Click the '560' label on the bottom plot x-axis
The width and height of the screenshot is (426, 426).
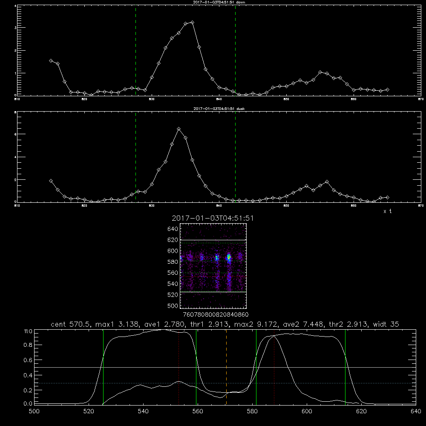point(198,412)
